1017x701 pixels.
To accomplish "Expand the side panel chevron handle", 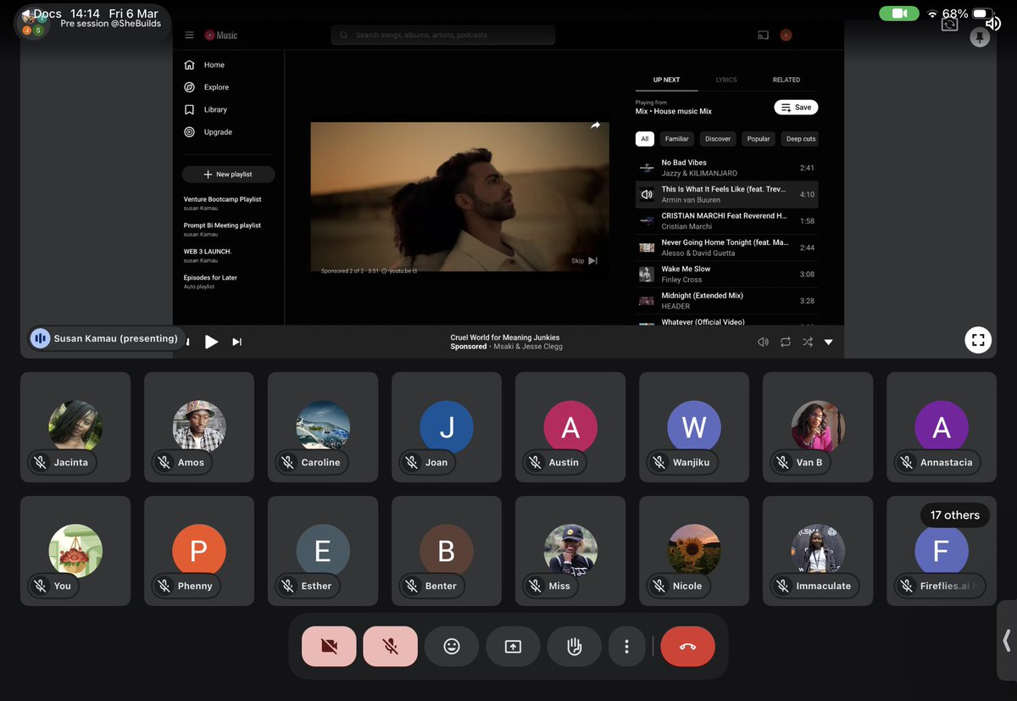I will pyautogui.click(x=1007, y=640).
